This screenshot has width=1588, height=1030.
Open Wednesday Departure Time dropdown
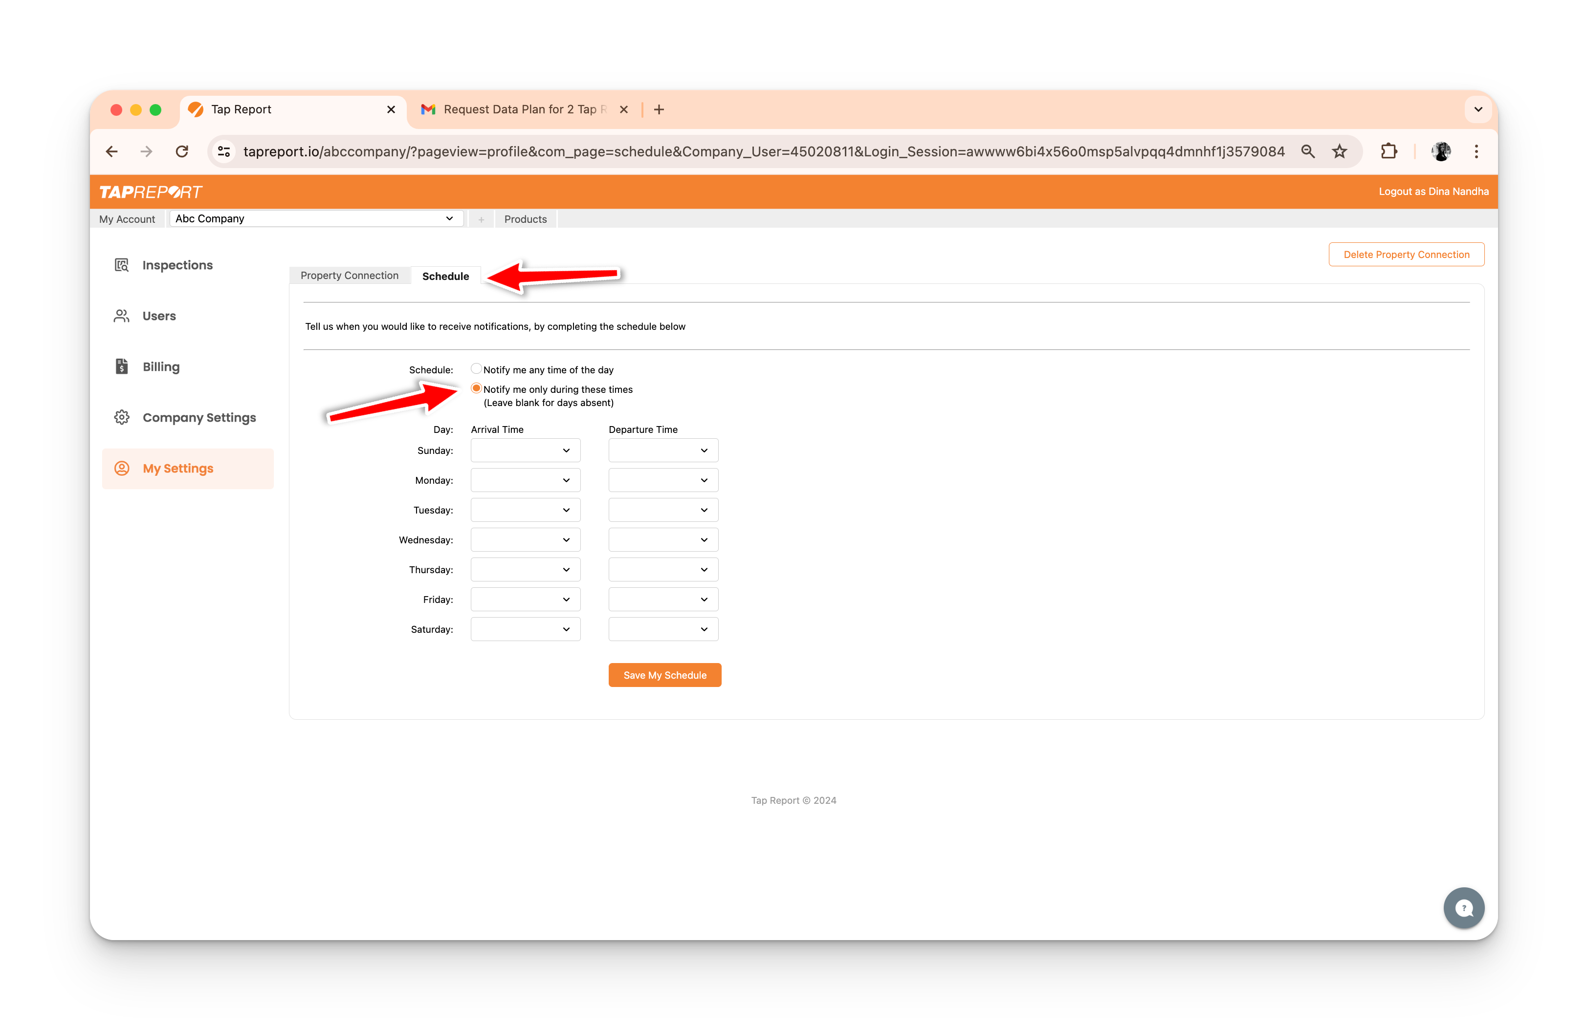[662, 540]
